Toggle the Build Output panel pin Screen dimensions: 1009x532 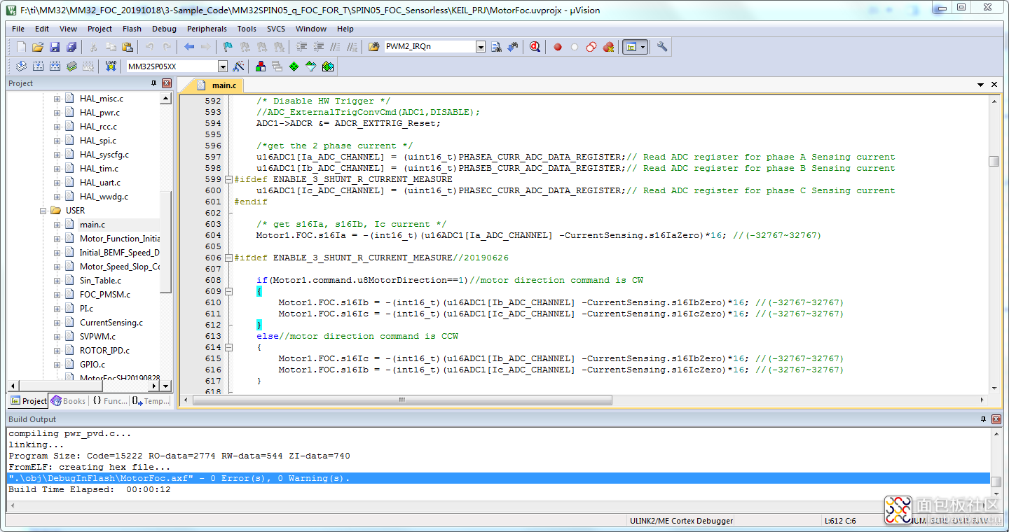[984, 419]
